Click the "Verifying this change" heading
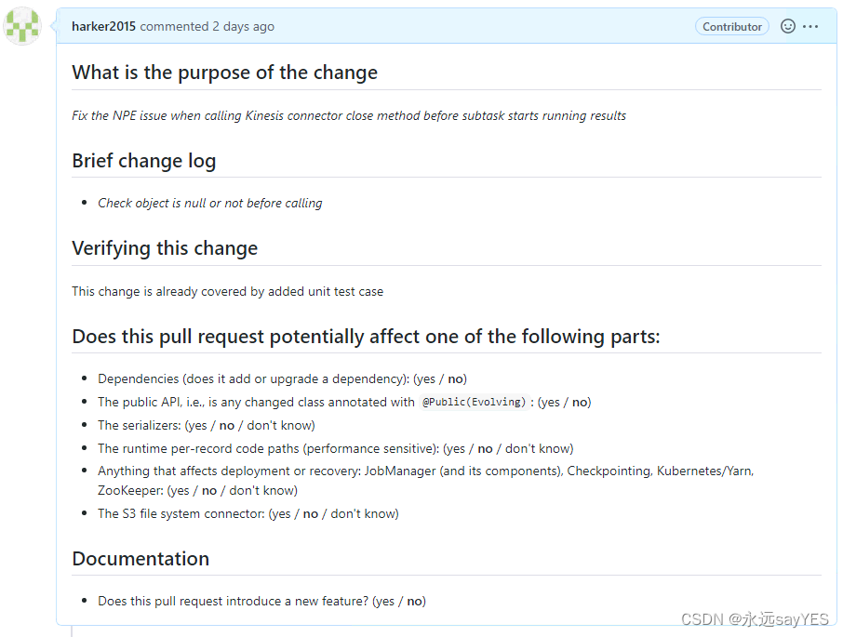 (x=165, y=248)
